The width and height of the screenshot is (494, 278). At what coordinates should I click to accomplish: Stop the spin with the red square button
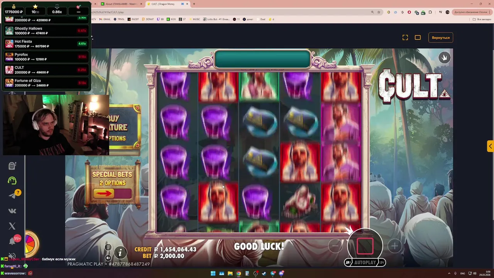coord(365,246)
